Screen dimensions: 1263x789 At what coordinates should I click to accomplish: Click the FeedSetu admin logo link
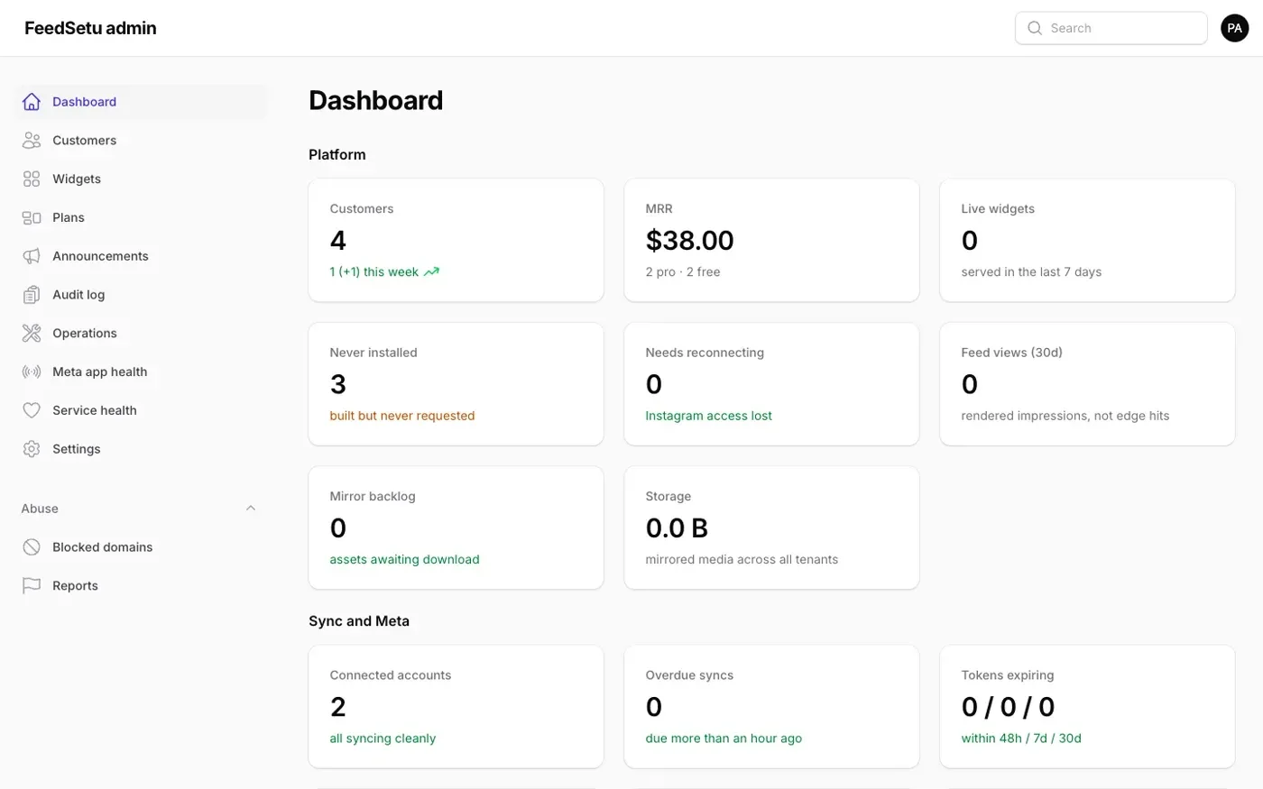pyautogui.click(x=90, y=28)
